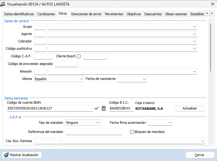Open the Tipo de mandato dropdown
Viewport: 217px width, 161px height.
98,123
